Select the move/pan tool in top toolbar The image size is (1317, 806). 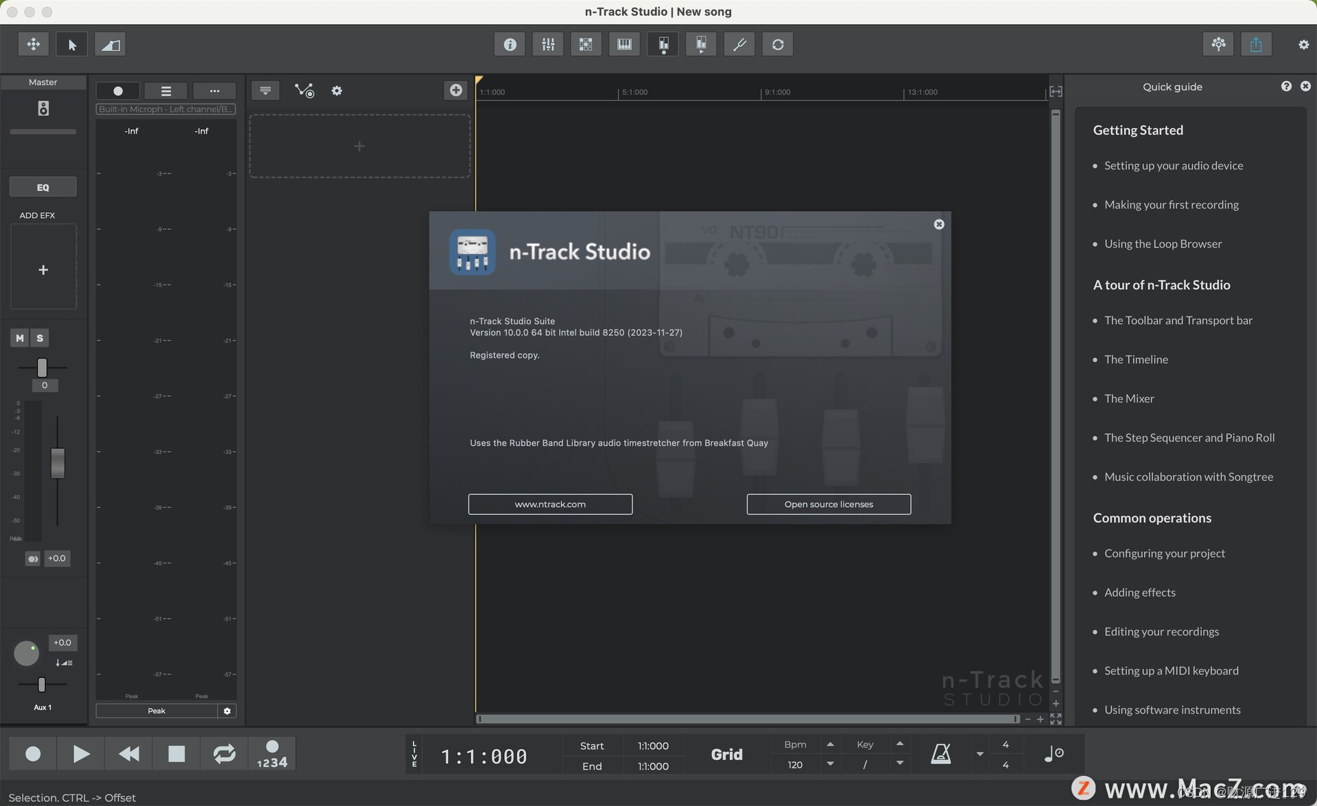click(x=33, y=45)
